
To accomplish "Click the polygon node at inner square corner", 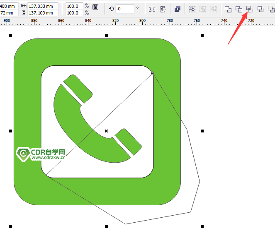I will (153, 73).
